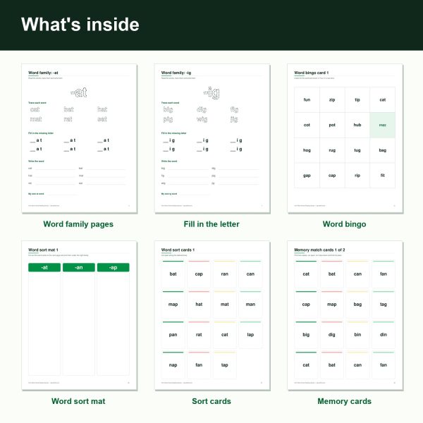Select the green -an column header

tap(79, 267)
